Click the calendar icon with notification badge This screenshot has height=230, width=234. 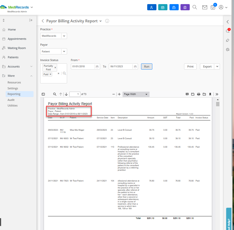tap(213, 8)
